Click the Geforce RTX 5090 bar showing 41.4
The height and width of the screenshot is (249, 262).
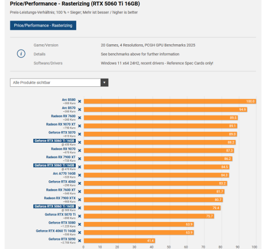click(119, 241)
